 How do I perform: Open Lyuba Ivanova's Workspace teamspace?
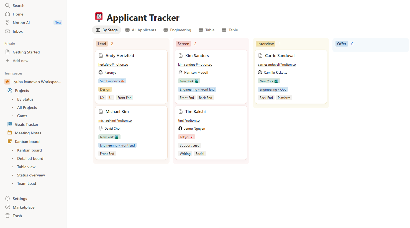(37, 82)
